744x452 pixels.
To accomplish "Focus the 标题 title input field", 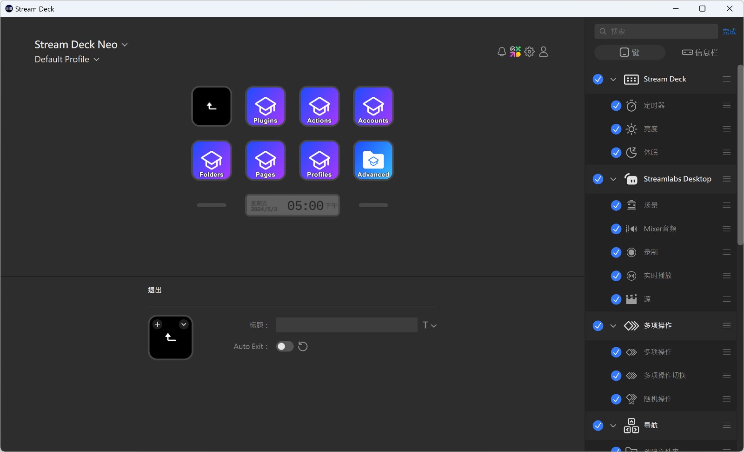I will tap(347, 325).
